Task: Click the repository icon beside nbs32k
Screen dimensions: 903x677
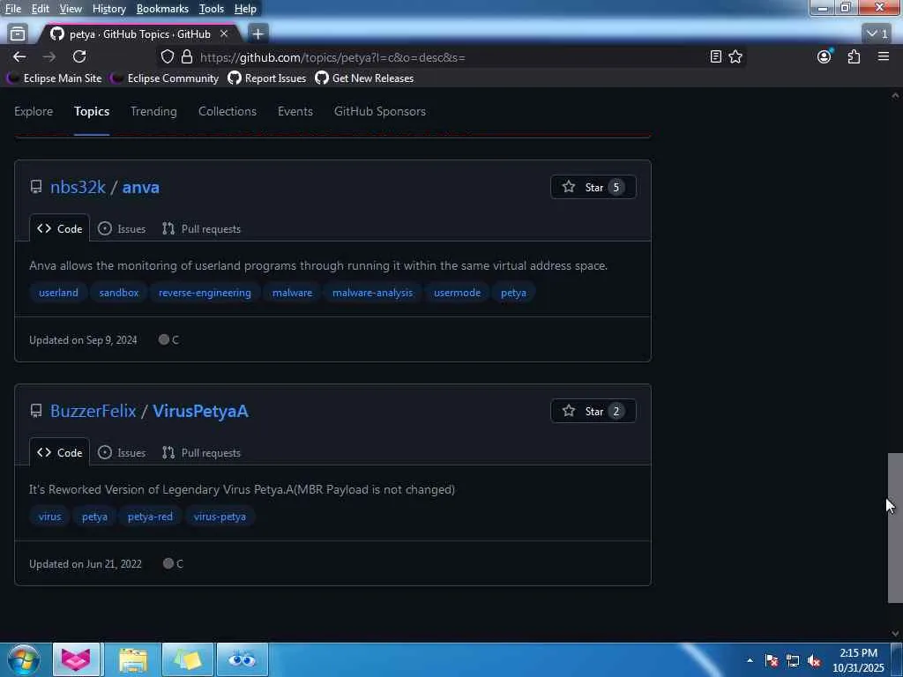Action: pos(35,187)
